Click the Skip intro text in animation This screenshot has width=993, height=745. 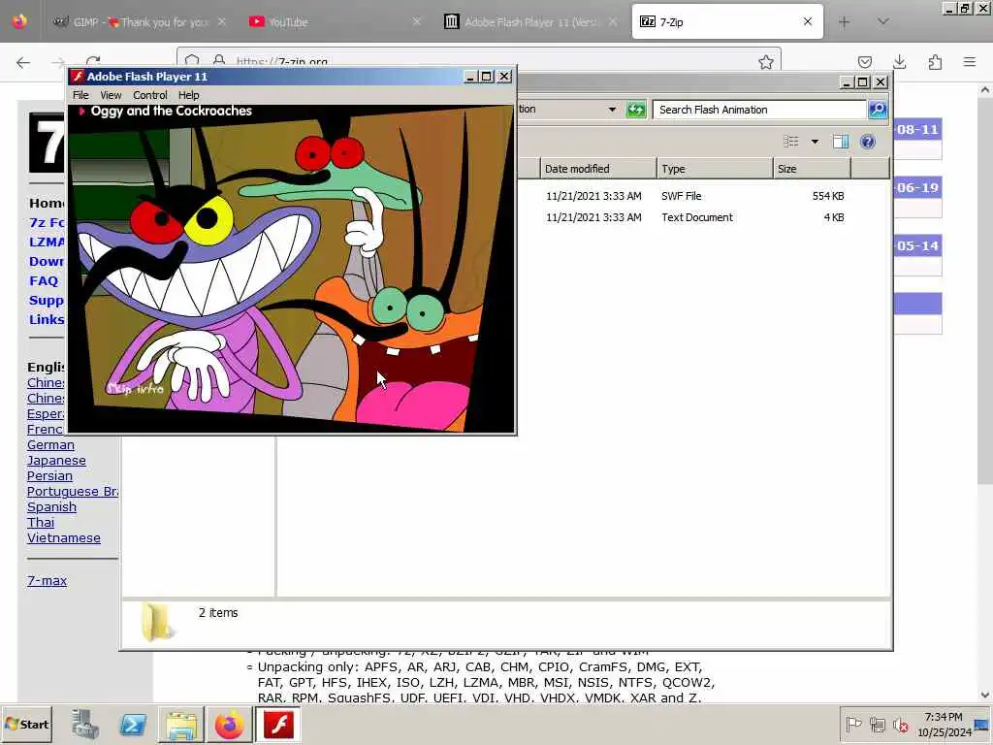136,388
